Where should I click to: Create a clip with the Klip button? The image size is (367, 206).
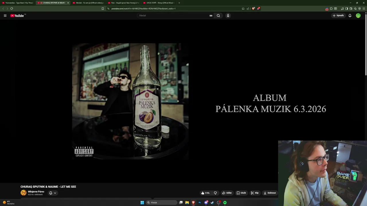pyautogui.click(x=255, y=193)
